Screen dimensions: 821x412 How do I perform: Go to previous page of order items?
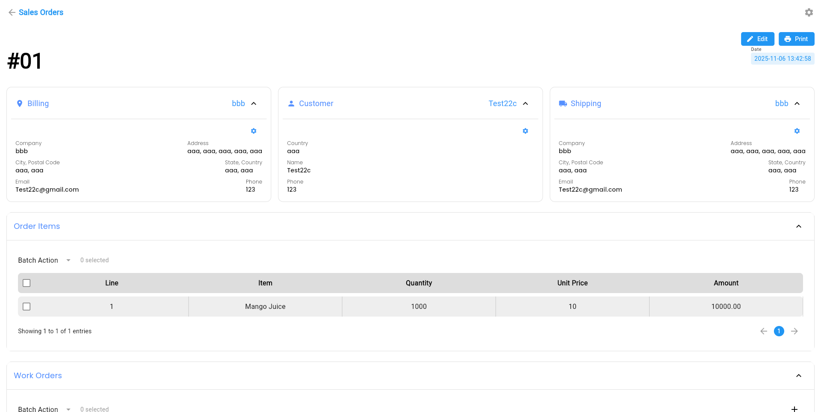(x=764, y=331)
